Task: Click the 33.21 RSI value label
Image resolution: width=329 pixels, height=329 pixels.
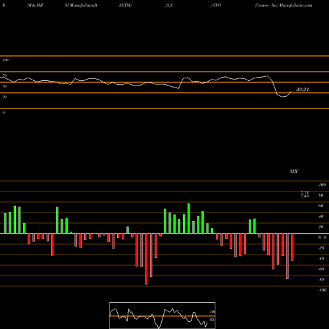Action: coord(303,89)
